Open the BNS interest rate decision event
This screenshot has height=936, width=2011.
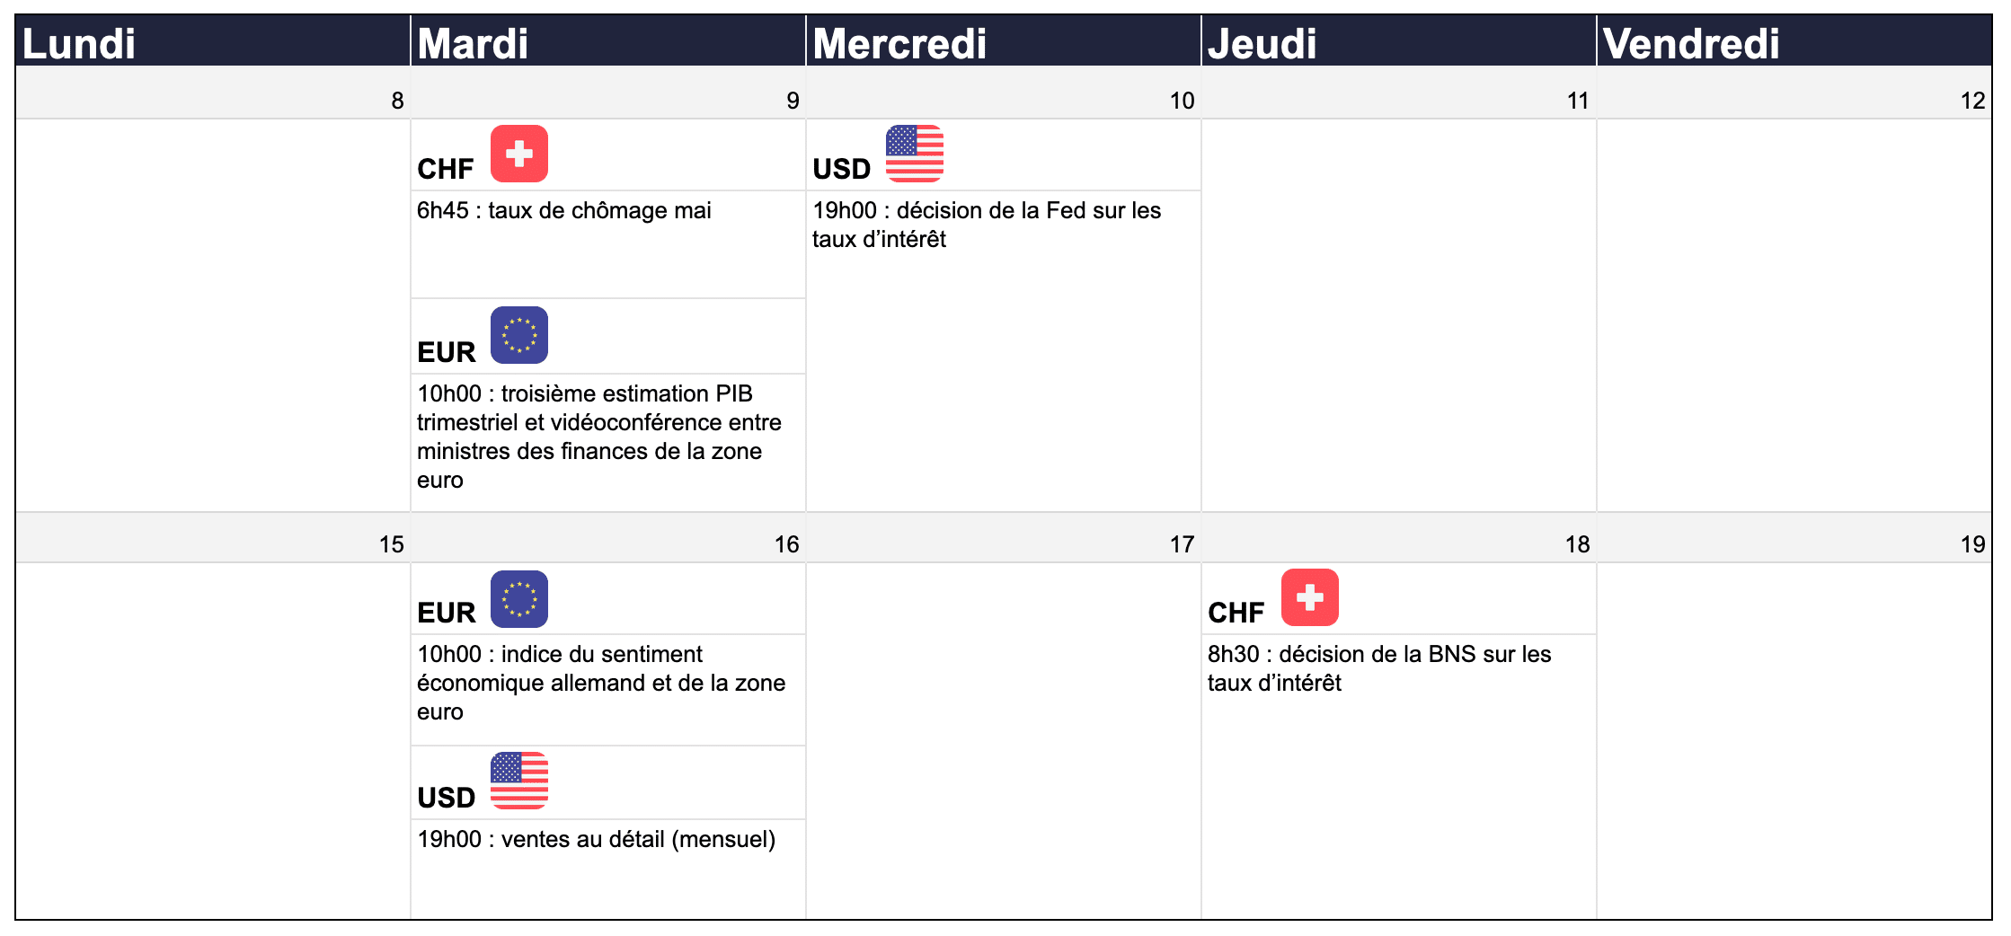click(x=1379, y=668)
